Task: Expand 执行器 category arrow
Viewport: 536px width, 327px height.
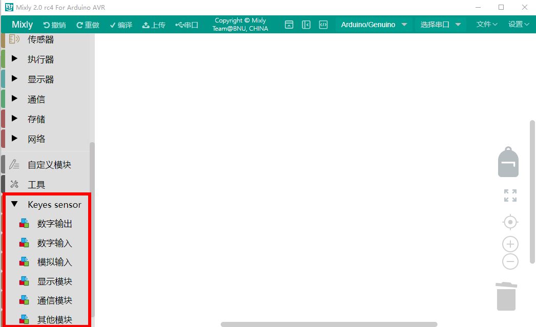Action: [x=14, y=59]
